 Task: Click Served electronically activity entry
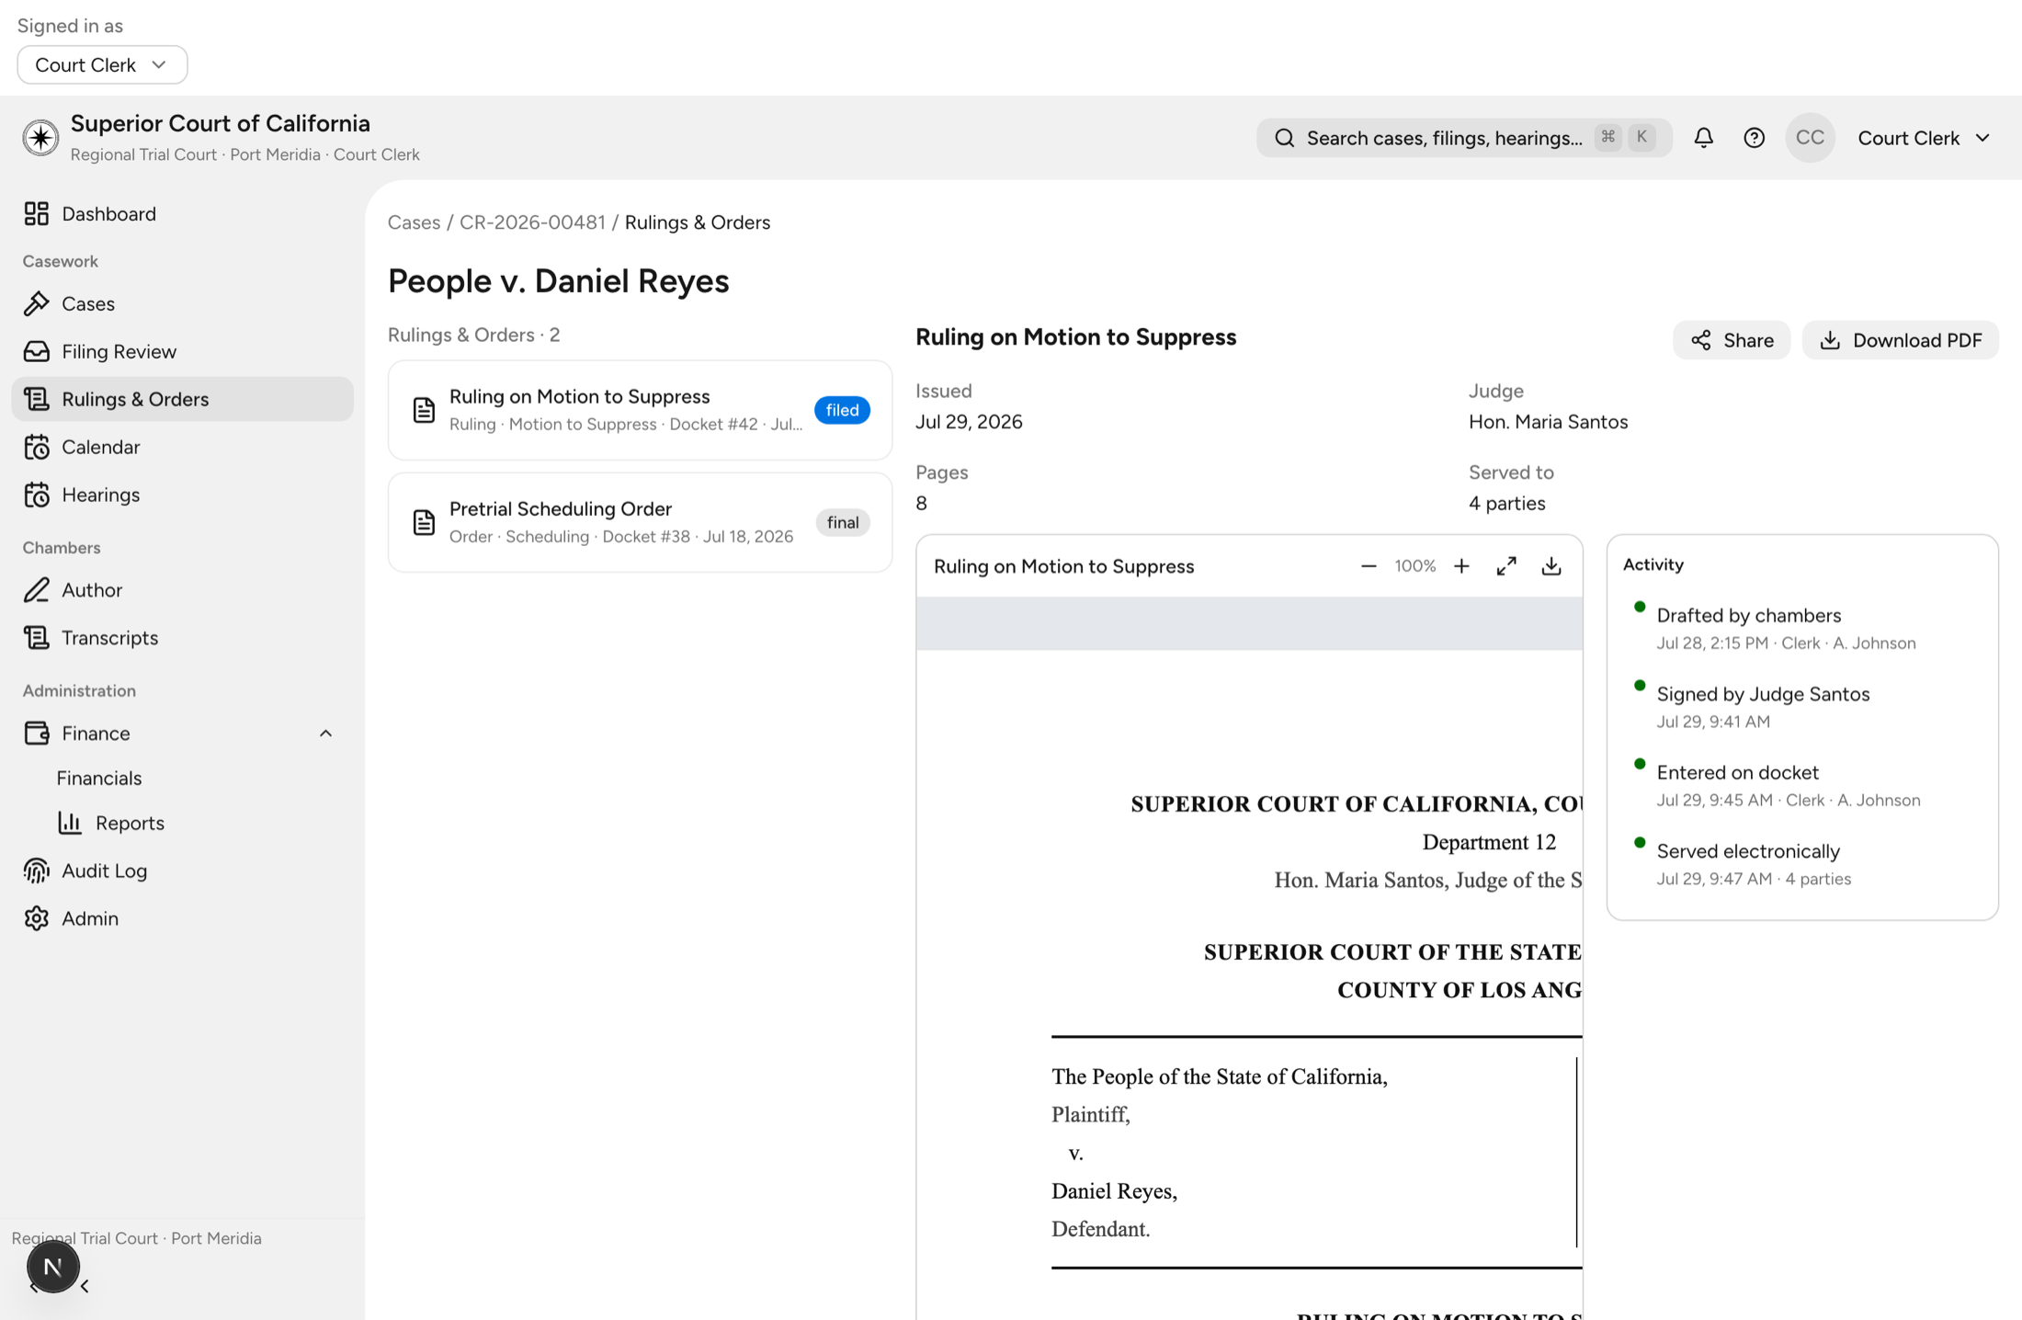coord(1748,863)
